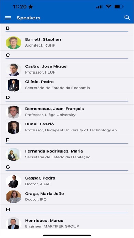This screenshot has height=238, width=134.
Task: Open Gaspar, Pedro speaker entry
Action: (67, 181)
